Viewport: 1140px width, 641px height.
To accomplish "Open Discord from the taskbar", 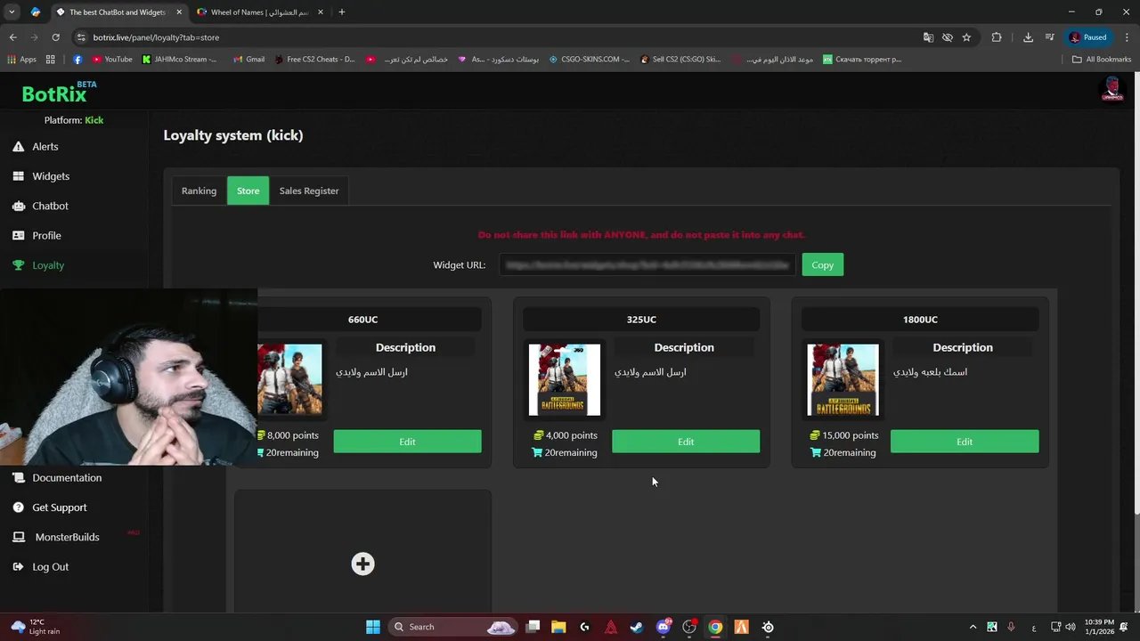I will point(663,627).
